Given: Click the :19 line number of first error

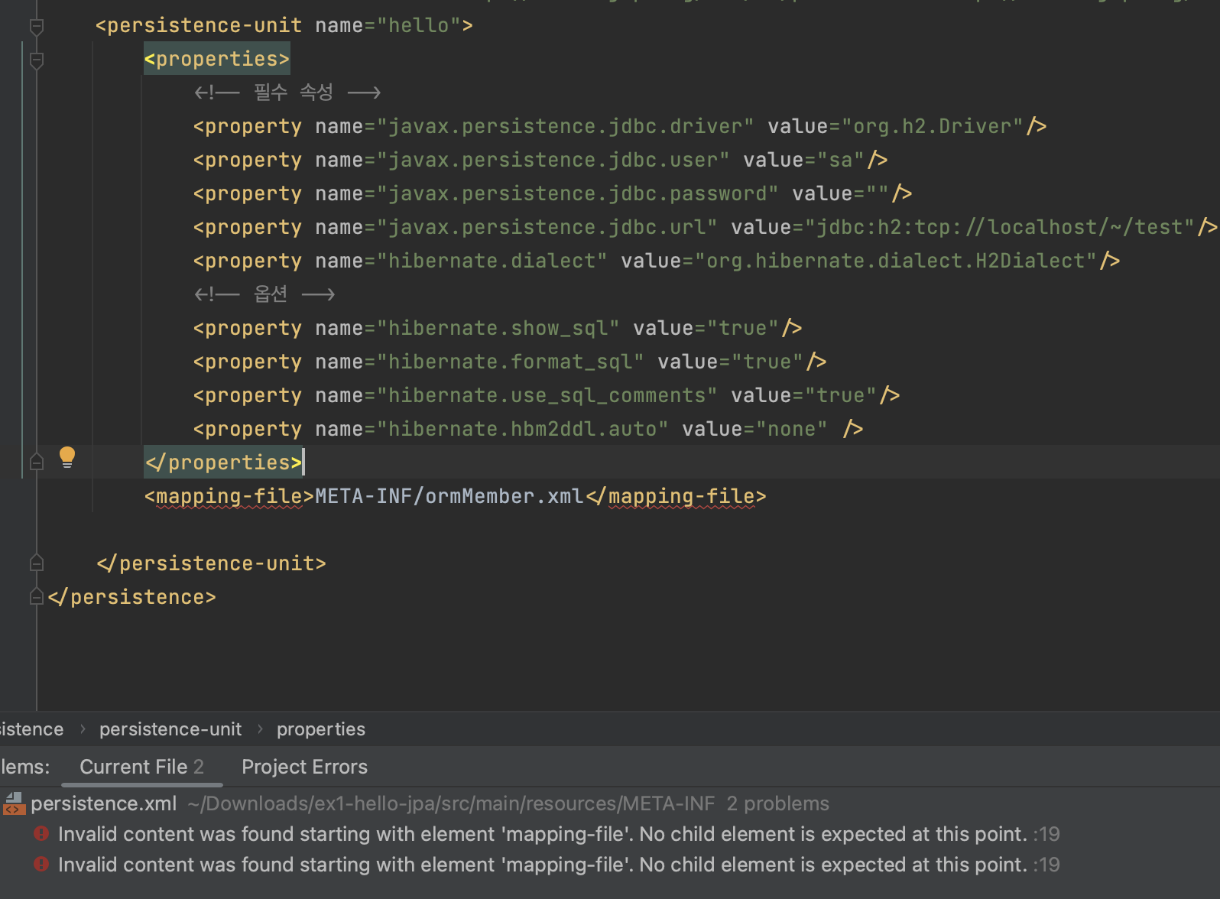Looking at the screenshot, I should [1046, 834].
